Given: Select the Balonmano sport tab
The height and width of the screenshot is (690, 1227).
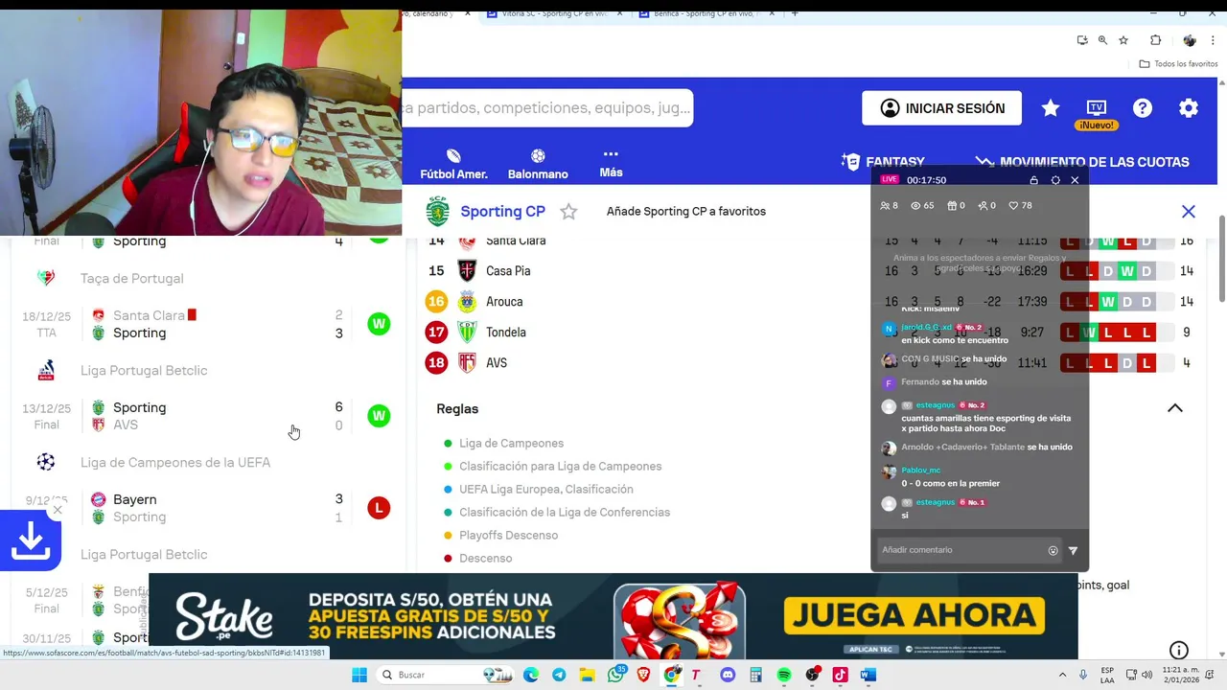Looking at the screenshot, I should tap(538, 165).
